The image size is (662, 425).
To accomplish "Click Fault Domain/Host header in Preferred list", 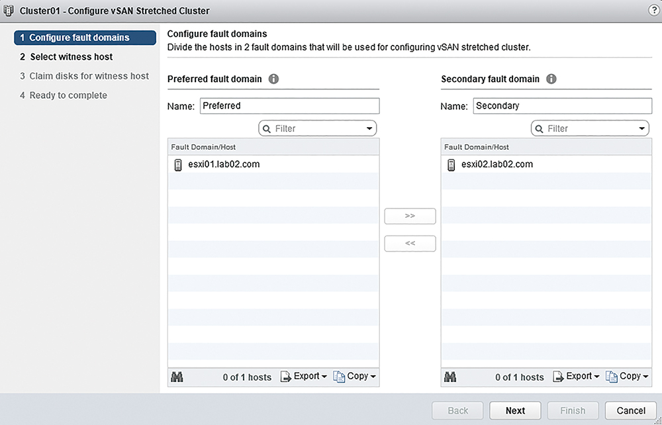I will 273,147.
